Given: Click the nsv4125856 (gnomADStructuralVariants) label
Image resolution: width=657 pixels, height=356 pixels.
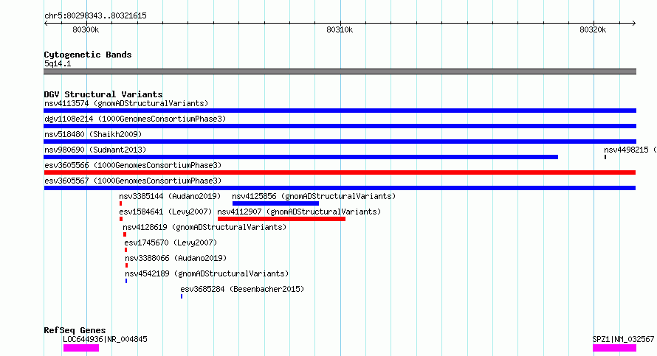Looking at the screenshot, I should (x=314, y=196).
